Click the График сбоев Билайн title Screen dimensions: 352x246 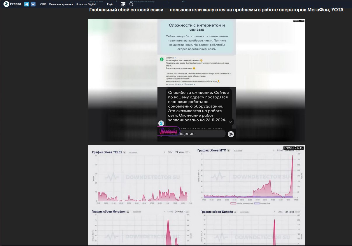click(x=217, y=212)
